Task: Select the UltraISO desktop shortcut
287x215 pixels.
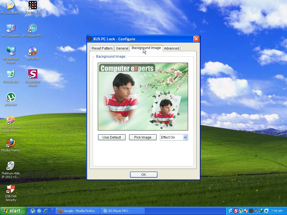Action: [x=33, y=53]
